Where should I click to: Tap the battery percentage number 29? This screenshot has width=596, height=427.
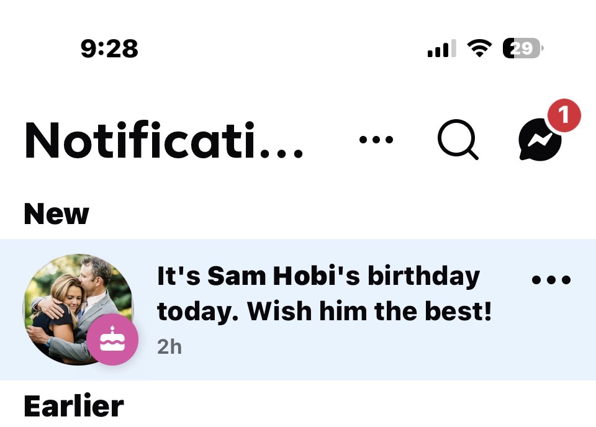pyautogui.click(x=522, y=48)
